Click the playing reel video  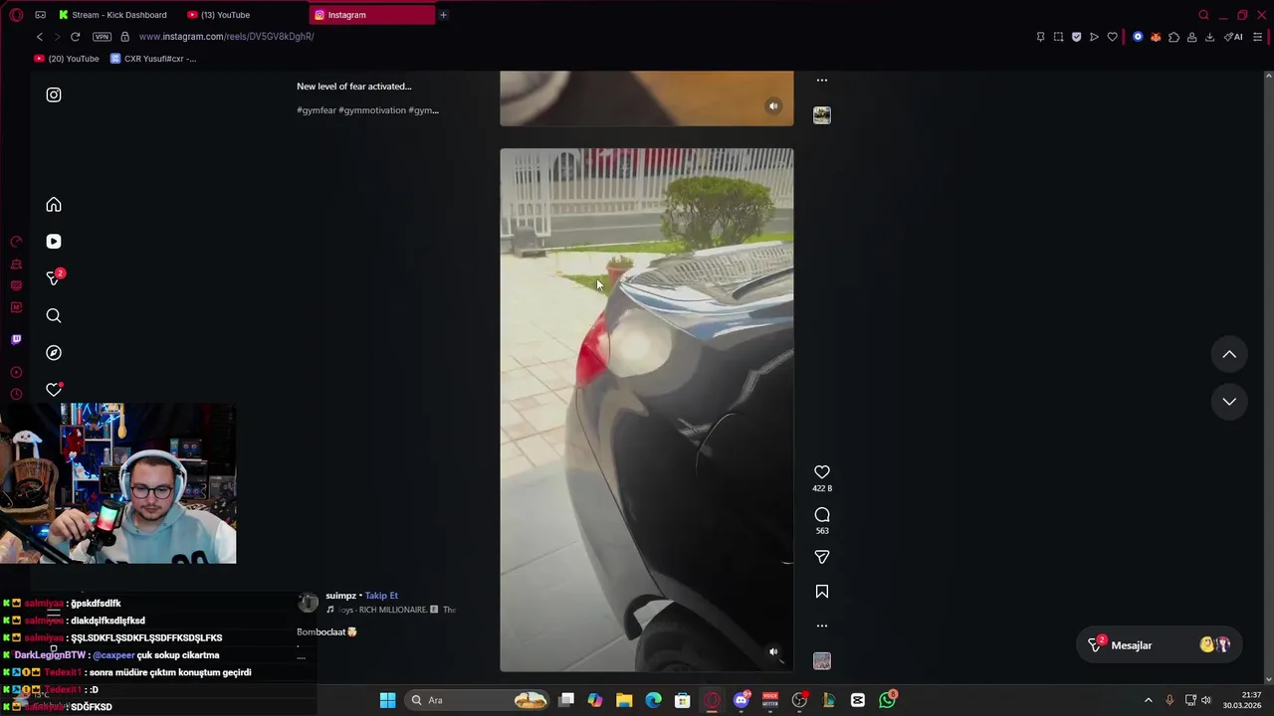pos(647,410)
